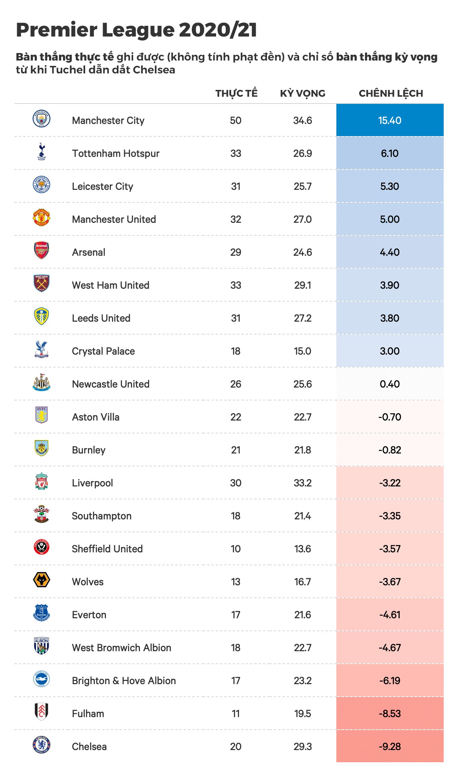Screen dimensions: 458x778
Task: Click the Arsenal cannon badge
Action: 42,250
